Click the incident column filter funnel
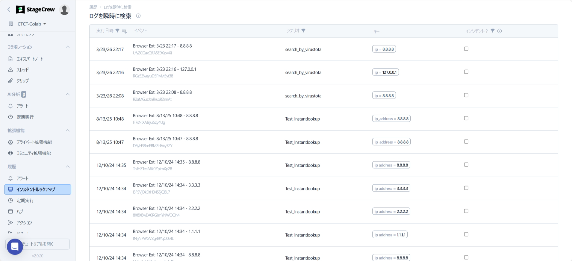Screen dimensions: 572x261 point(492,31)
